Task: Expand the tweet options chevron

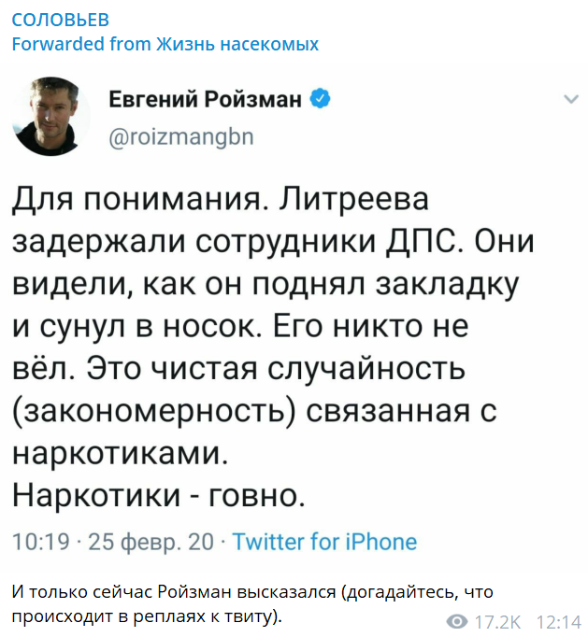Action: coord(566,99)
